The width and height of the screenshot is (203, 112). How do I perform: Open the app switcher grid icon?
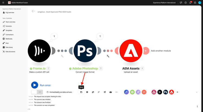195,3
